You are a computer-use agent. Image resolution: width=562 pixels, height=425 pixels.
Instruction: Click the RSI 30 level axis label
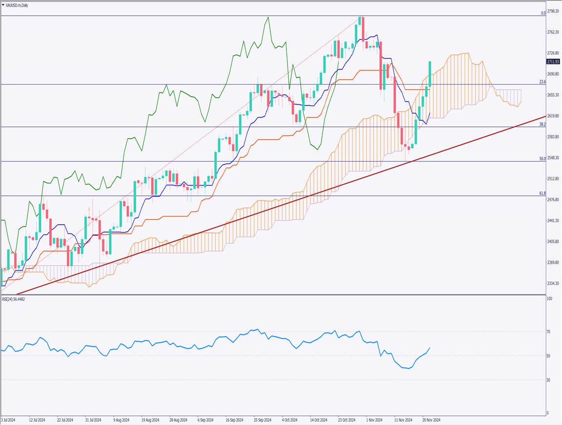tap(548, 380)
